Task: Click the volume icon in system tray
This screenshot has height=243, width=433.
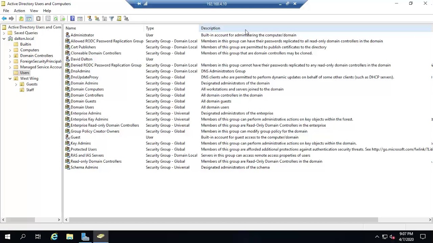Action: click(x=392, y=237)
